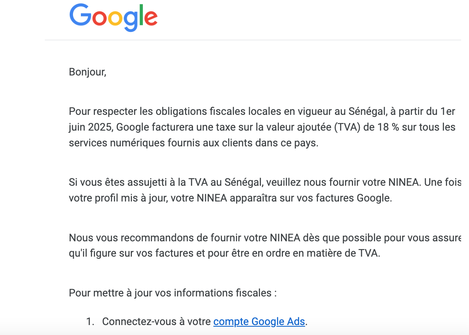The image size is (469, 335).
Task: Click the first red o in Google logo
Action: coord(99,19)
